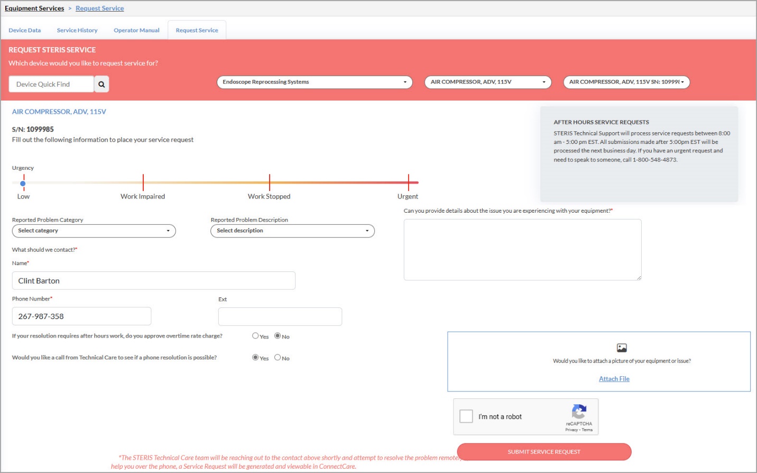The height and width of the screenshot is (473, 757).
Task: Open the Operator Manual tab
Action: [136, 30]
